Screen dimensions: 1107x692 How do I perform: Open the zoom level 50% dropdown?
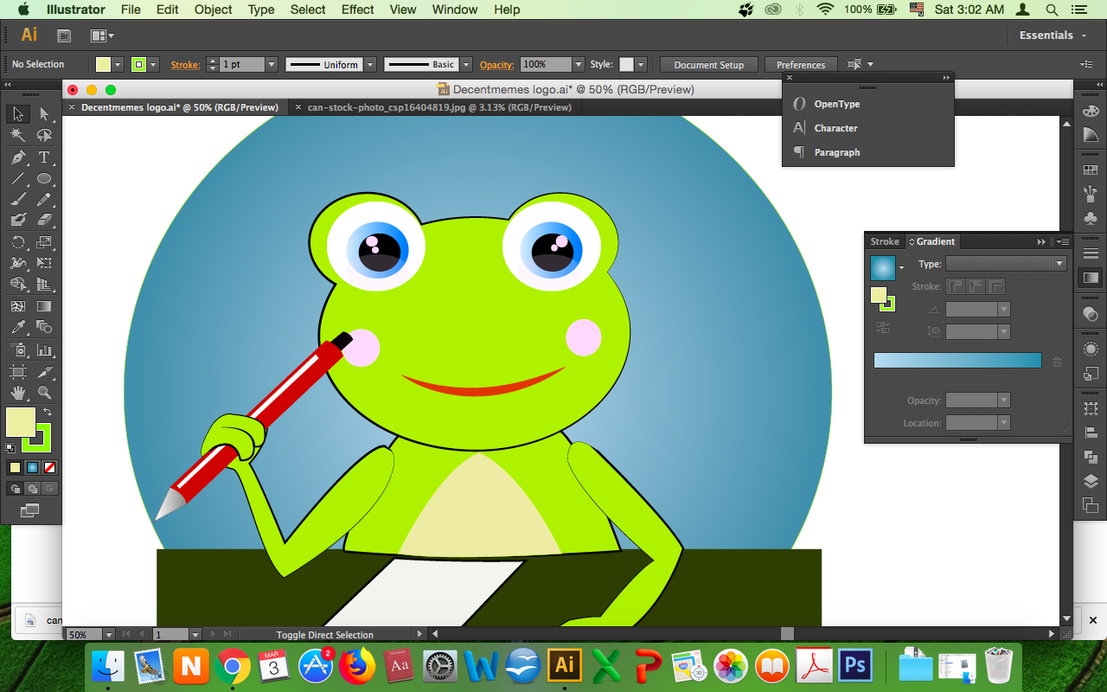108,634
